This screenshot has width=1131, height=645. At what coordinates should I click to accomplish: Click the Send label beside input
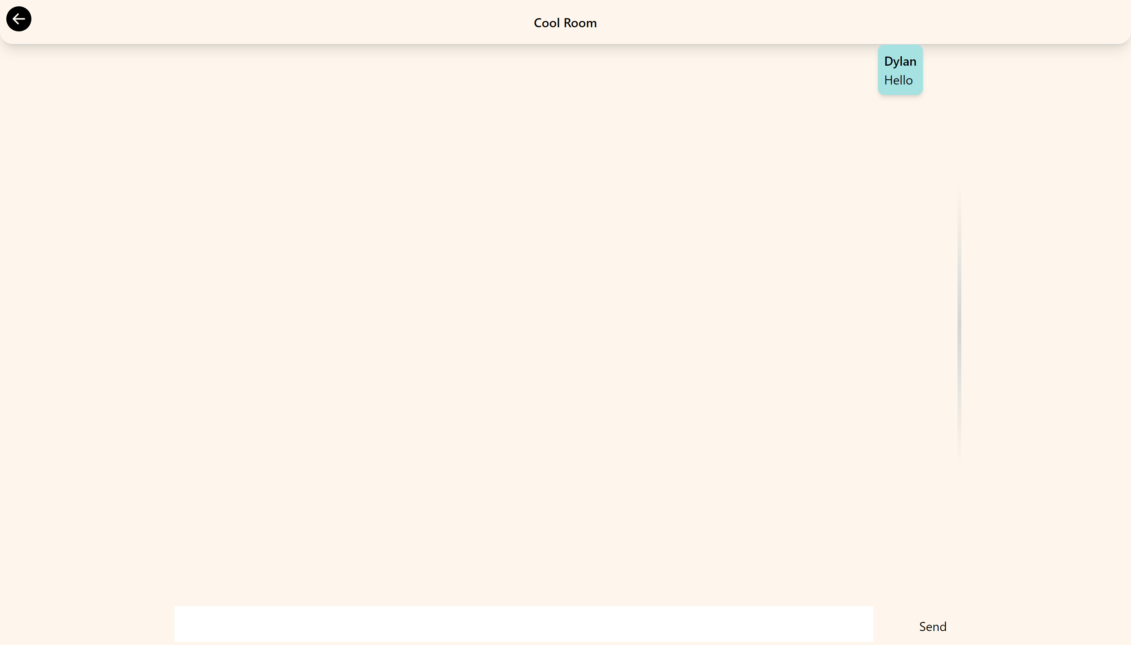(933, 626)
